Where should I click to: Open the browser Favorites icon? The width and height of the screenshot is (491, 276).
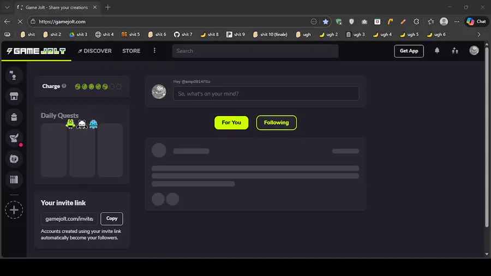[x=431, y=22]
